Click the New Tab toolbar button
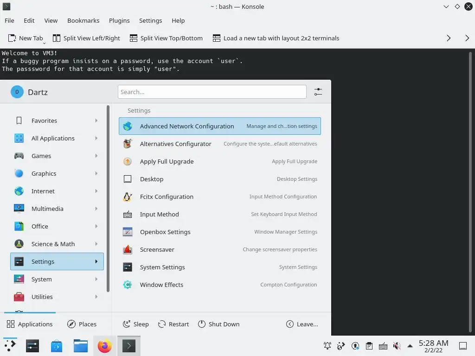Screen dimensions: 475x356 click(x=26, y=38)
